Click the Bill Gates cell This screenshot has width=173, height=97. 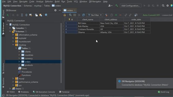click(x=88, y=23)
